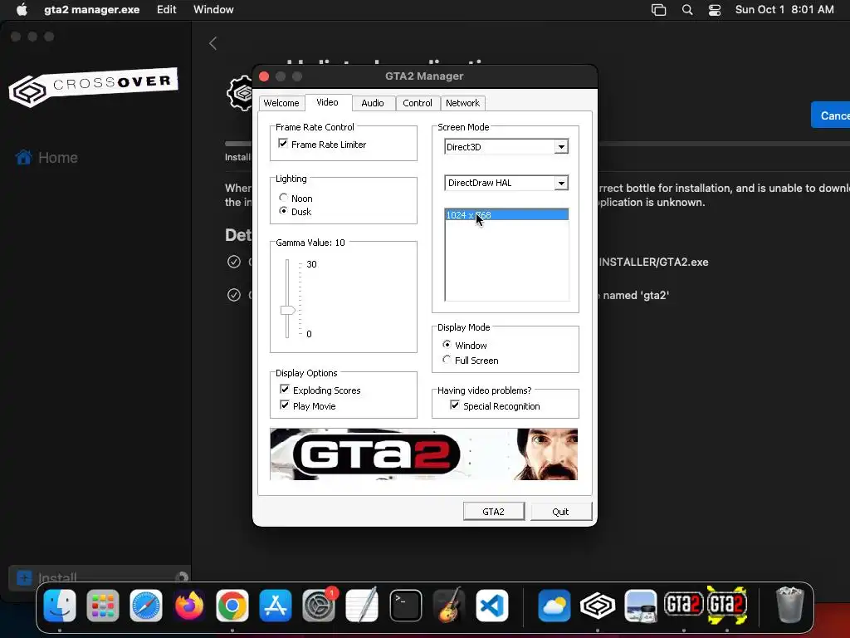Viewport: 850px width, 638px height.
Task: Open App Store from the dock
Action: 276,605
